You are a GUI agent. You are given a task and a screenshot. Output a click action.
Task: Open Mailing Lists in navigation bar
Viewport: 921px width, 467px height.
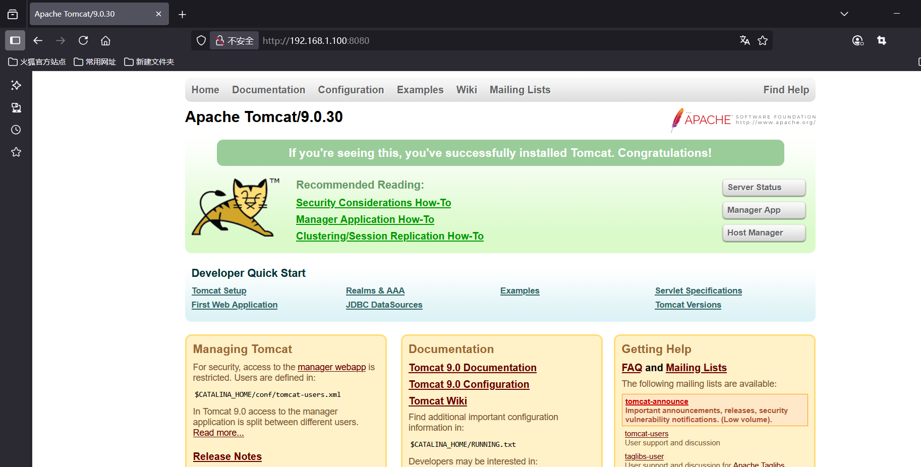click(520, 90)
